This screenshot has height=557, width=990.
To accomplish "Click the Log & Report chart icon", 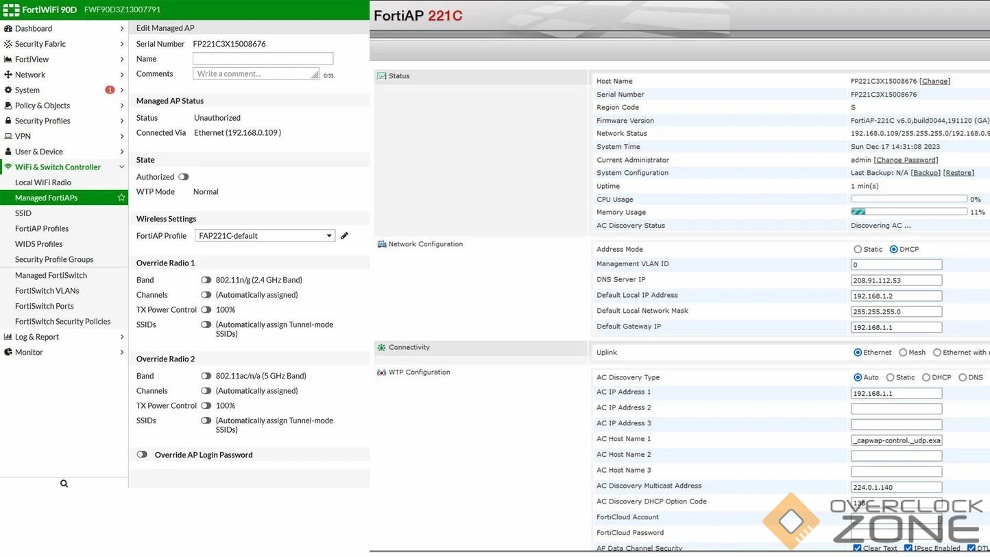I will click(x=9, y=337).
